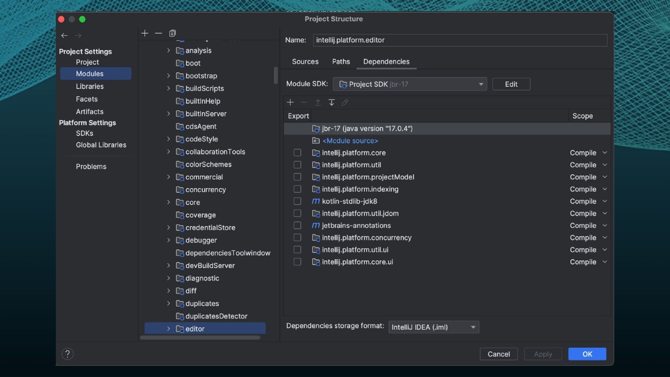The width and height of the screenshot is (670, 377).
Task: Open SDKs under Platform Settings
Action: point(84,133)
